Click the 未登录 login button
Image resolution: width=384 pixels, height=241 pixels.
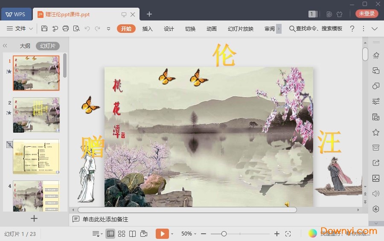pyautogui.click(x=367, y=14)
